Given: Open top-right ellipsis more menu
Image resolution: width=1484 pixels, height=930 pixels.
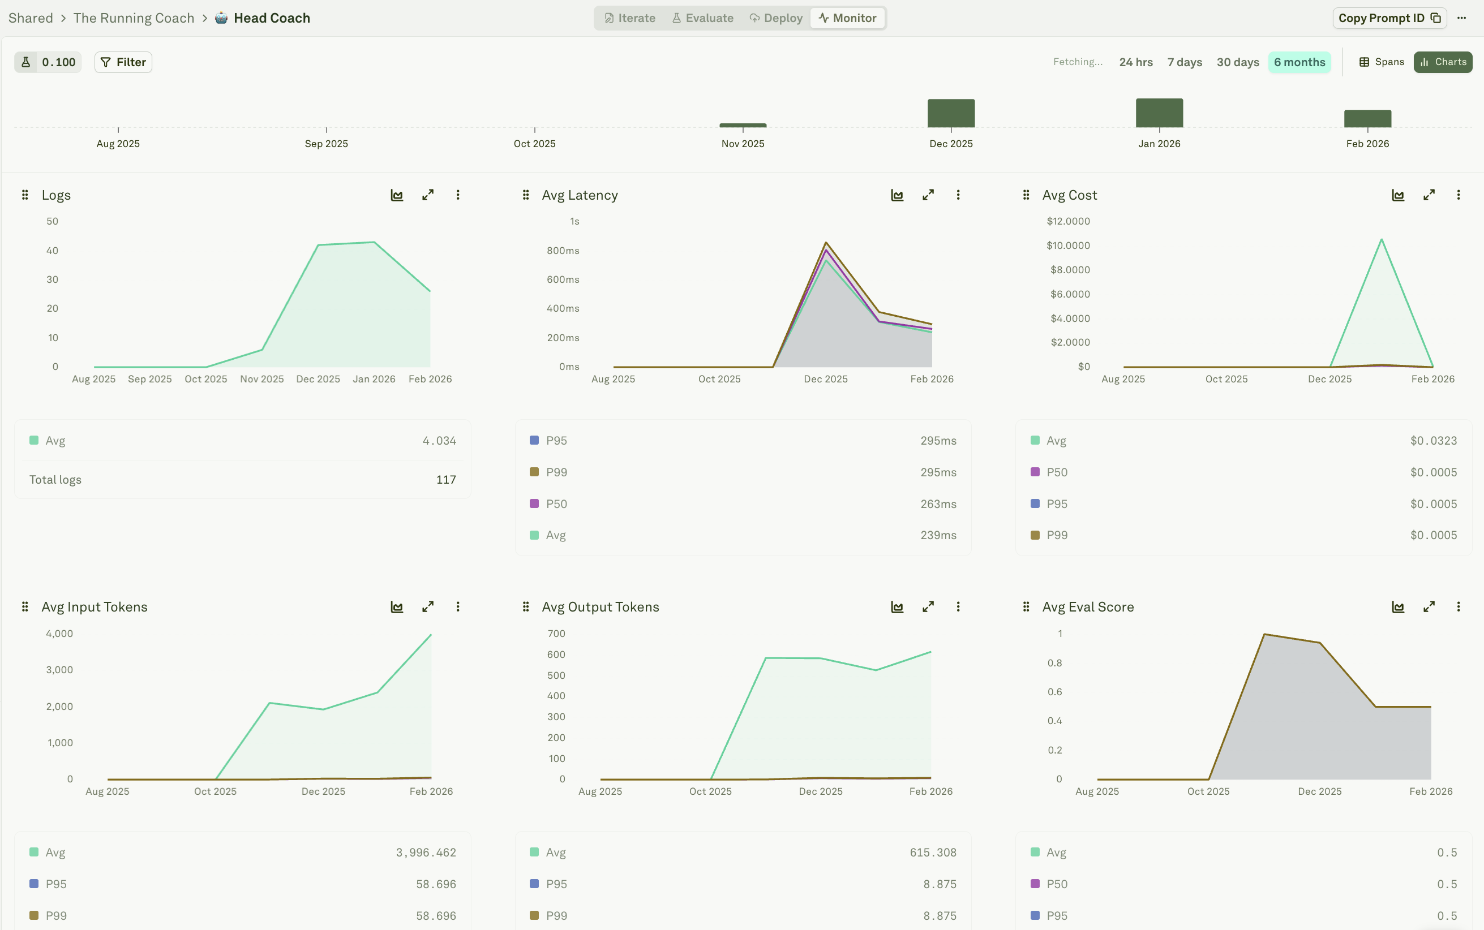Looking at the screenshot, I should tap(1461, 18).
